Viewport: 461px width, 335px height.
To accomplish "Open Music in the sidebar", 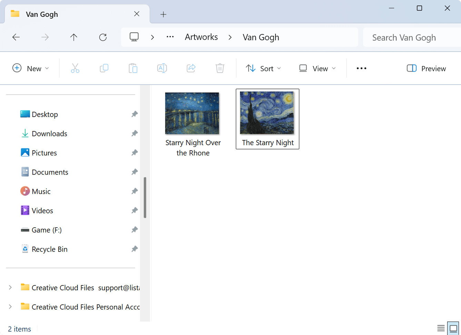I will pos(41,191).
